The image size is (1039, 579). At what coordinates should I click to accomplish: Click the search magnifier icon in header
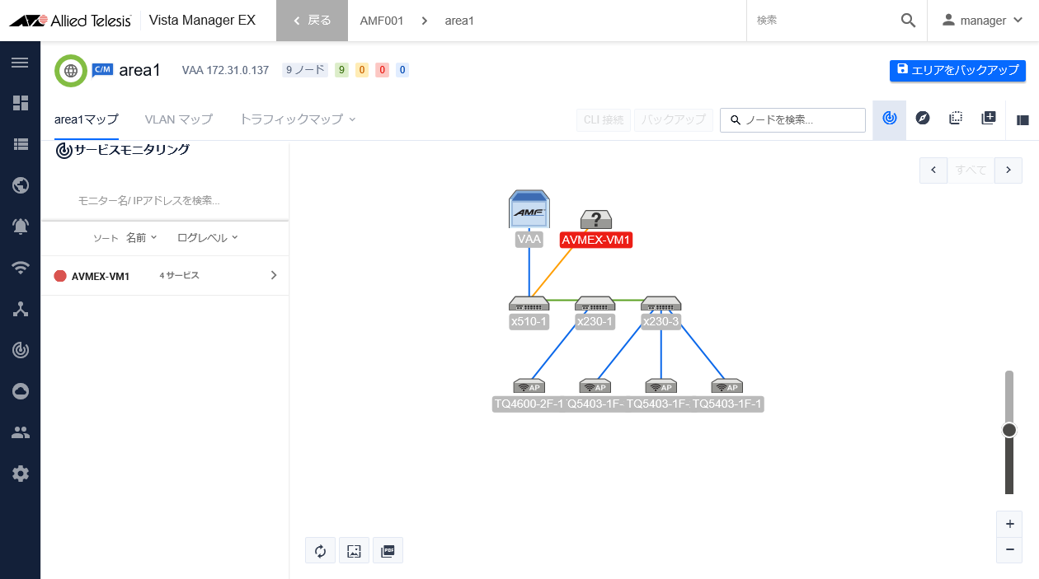[x=908, y=21]
